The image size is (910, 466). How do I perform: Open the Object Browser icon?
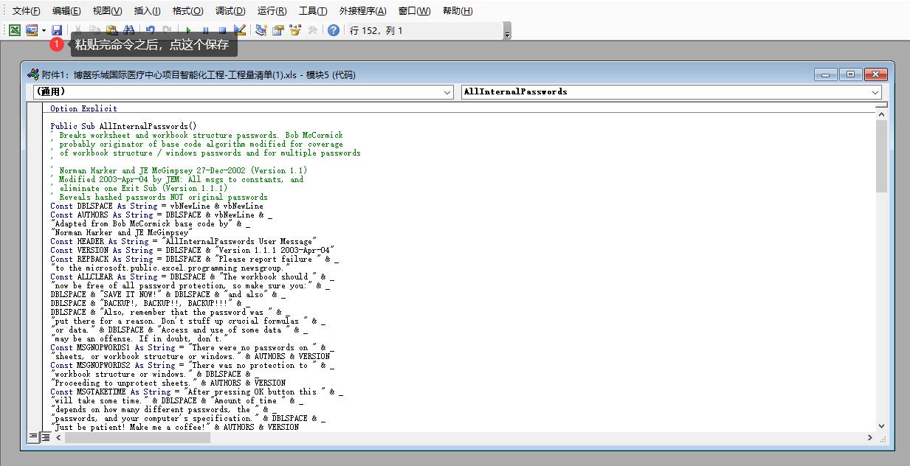[x=295, y=30]
